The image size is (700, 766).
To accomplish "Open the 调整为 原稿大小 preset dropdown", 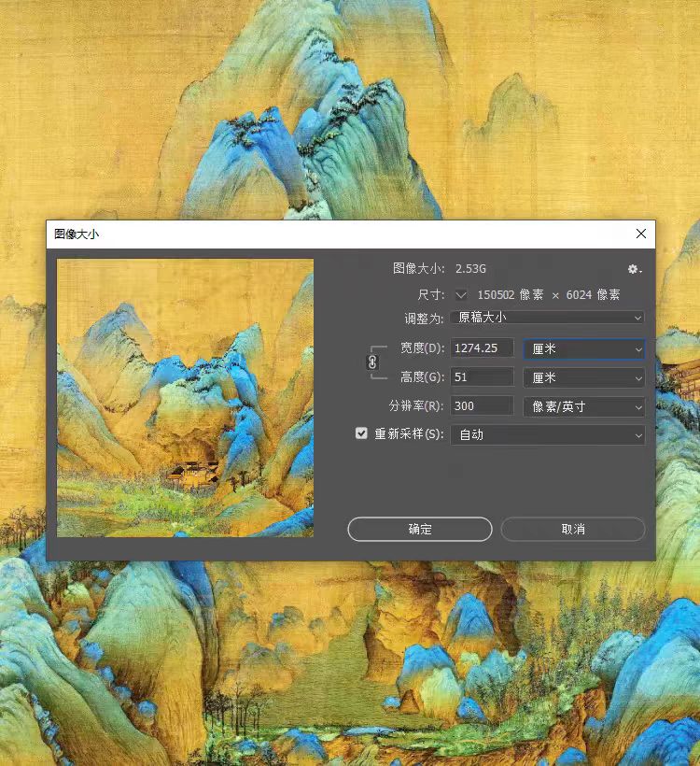I will pyautogui.click(x=548, y=318).
